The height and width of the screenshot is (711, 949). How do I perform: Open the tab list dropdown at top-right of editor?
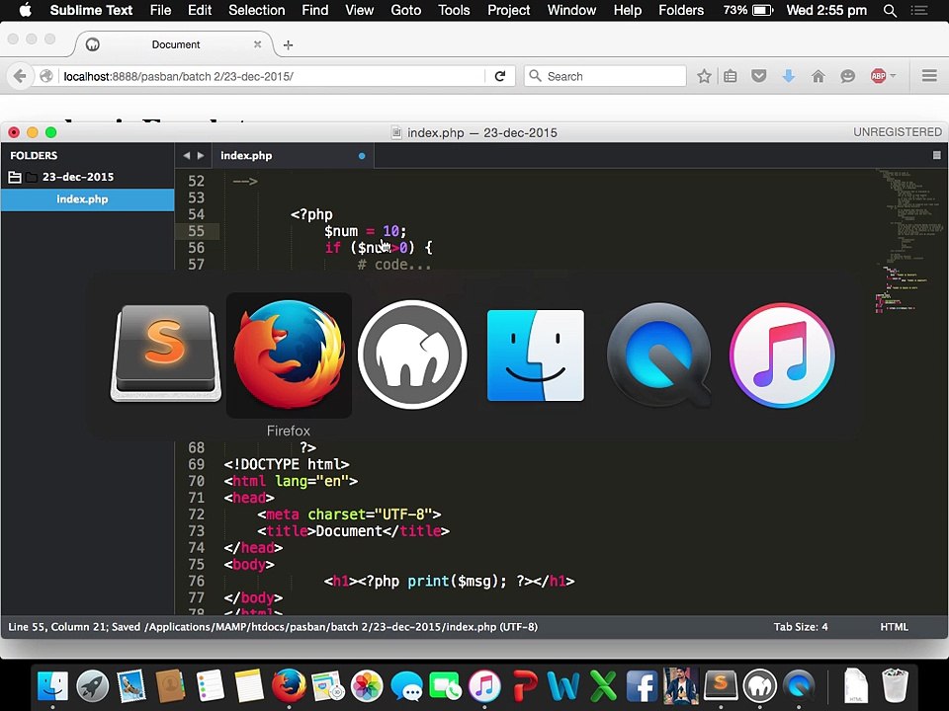936,155
